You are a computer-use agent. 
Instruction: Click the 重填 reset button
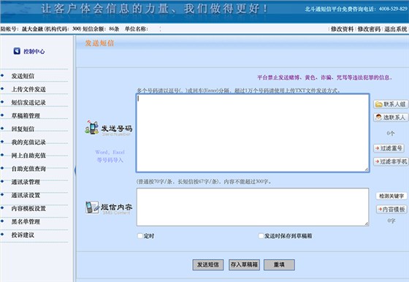tap(279, 264)
